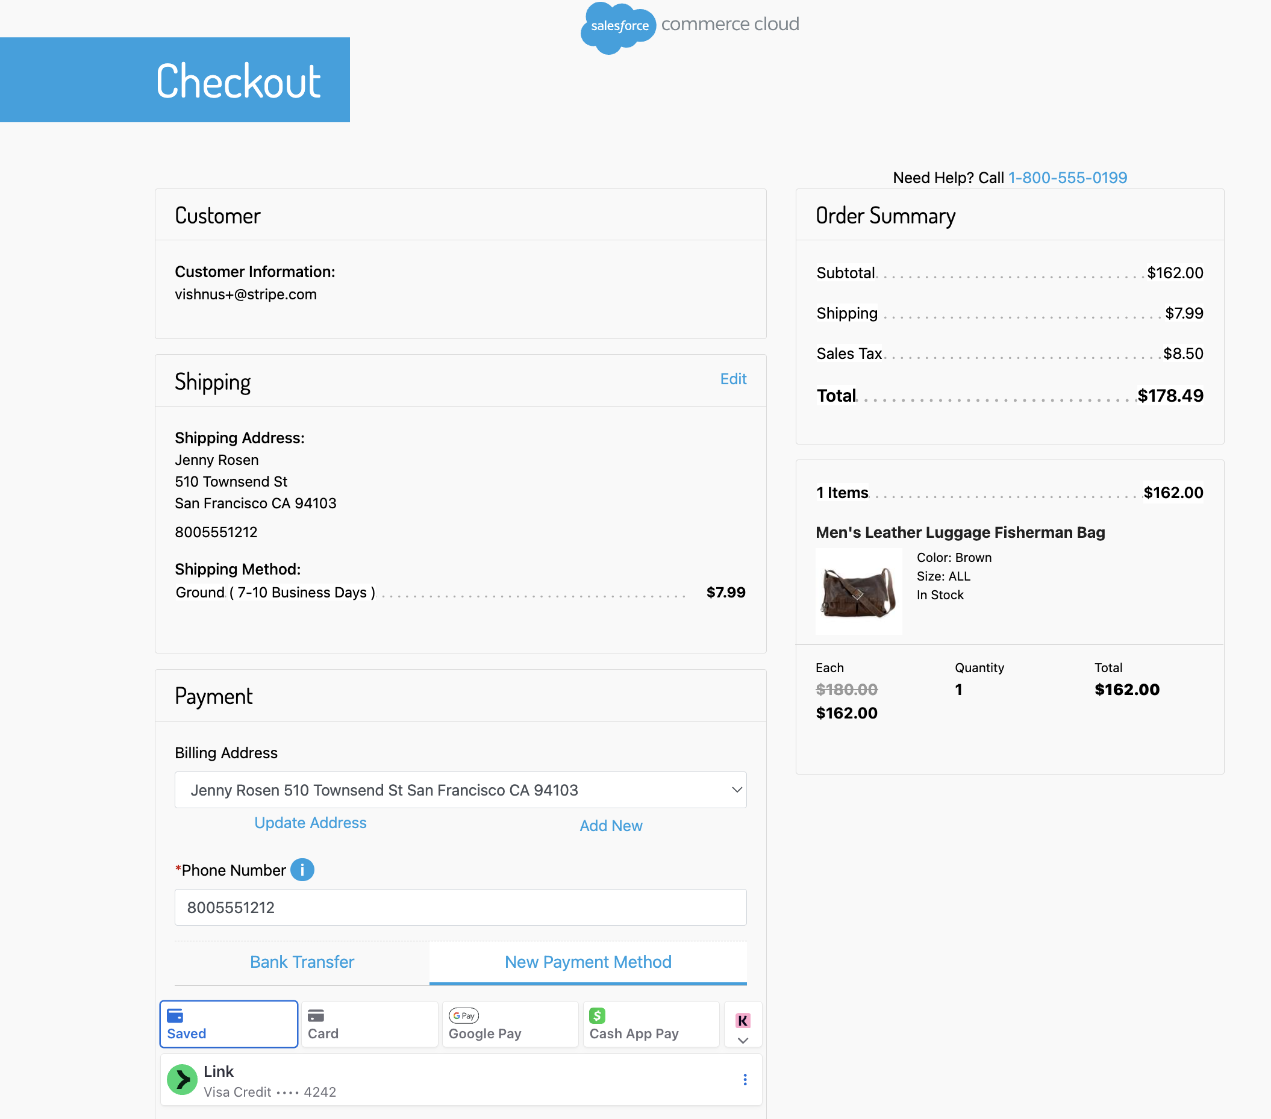Switch to Bank Transfer tab
This screenshot has width=1271, height=1119.
(302, 962)
